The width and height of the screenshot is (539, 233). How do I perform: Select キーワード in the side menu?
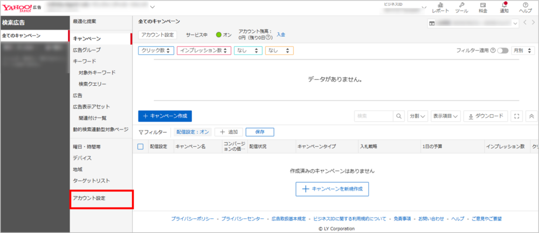pyautogui.click(x=85, y=61)
